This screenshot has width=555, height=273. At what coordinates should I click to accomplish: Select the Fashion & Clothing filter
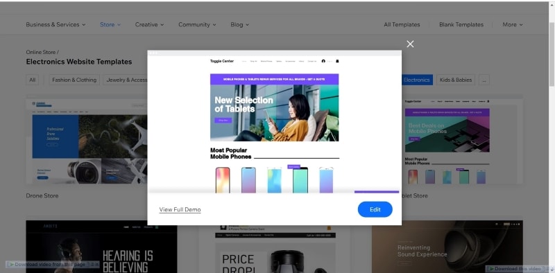point(74,80)
